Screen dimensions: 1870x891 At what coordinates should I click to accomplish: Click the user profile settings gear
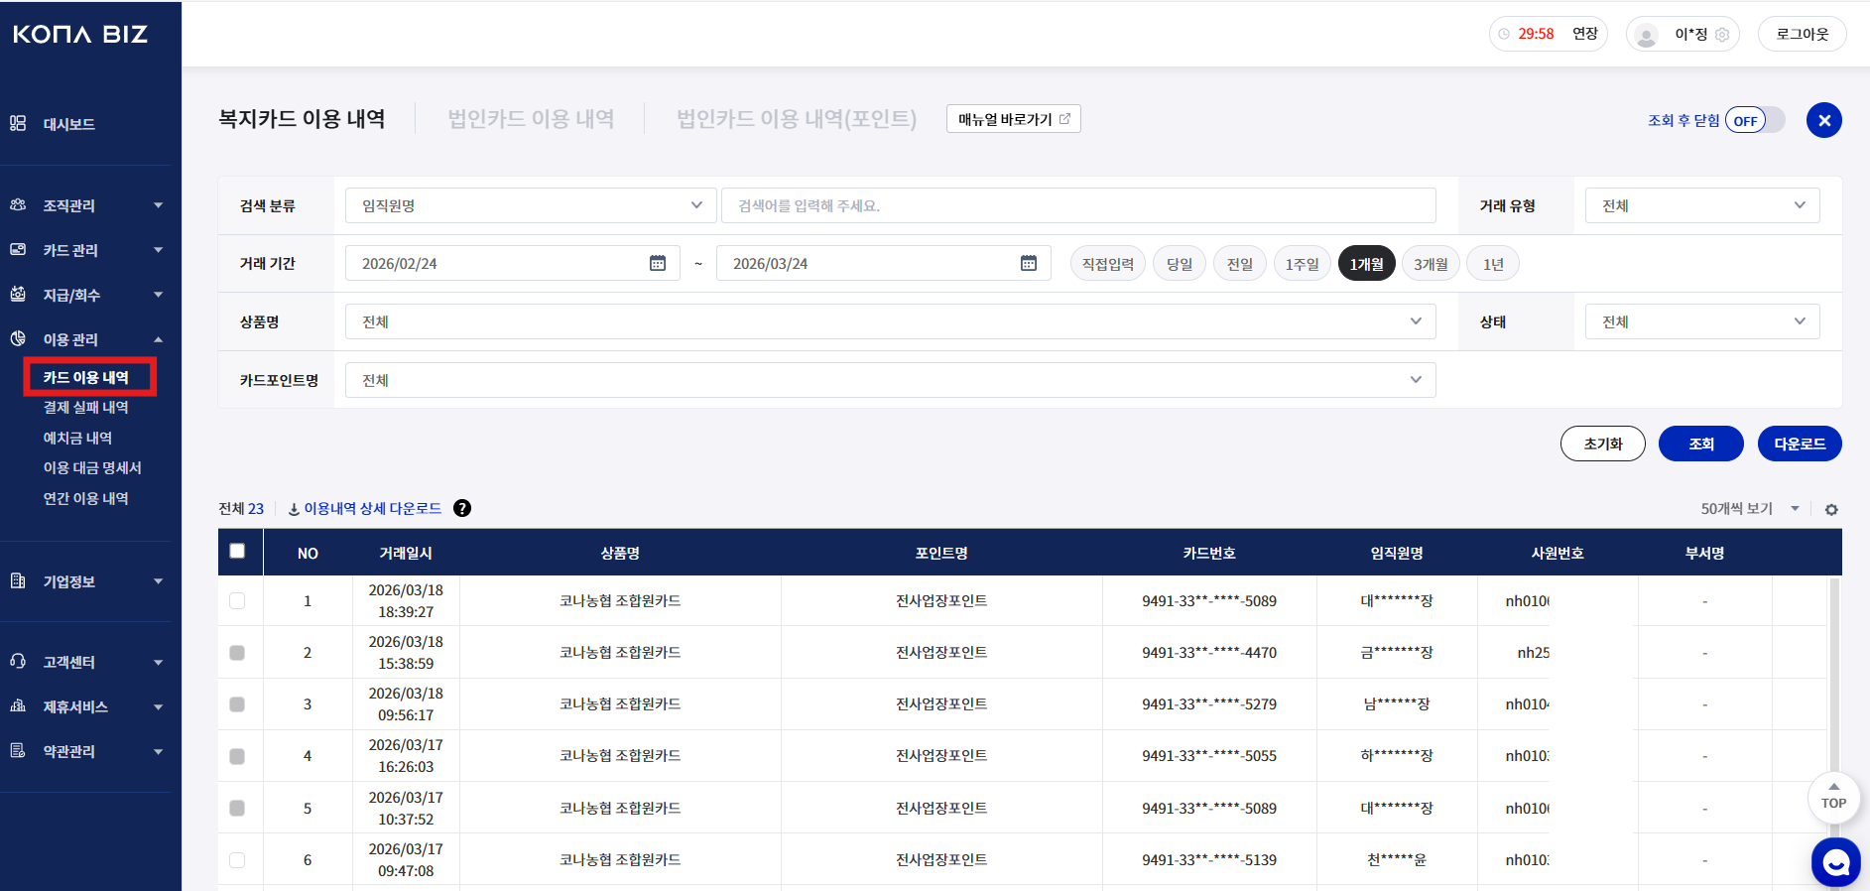coord(1722,35)
